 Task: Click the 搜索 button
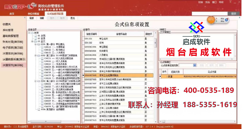pyautogui.click(x=234, y=14)
